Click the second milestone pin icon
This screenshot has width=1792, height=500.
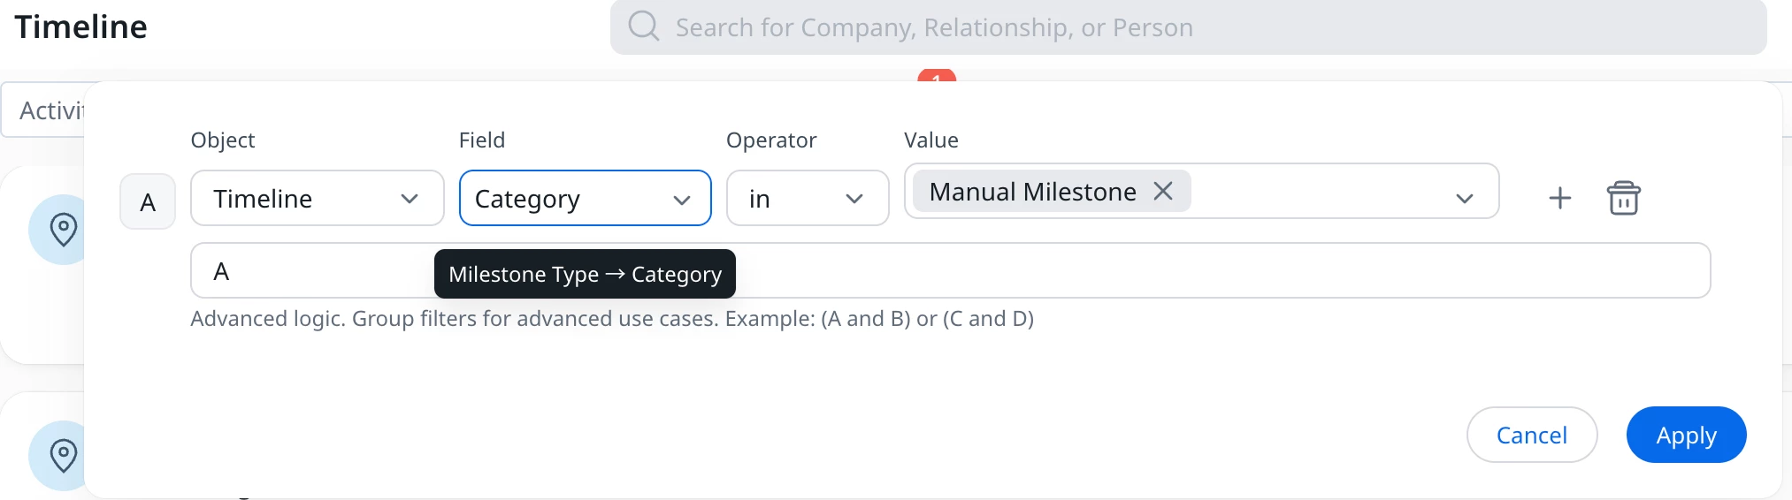[x=62, y=456]
